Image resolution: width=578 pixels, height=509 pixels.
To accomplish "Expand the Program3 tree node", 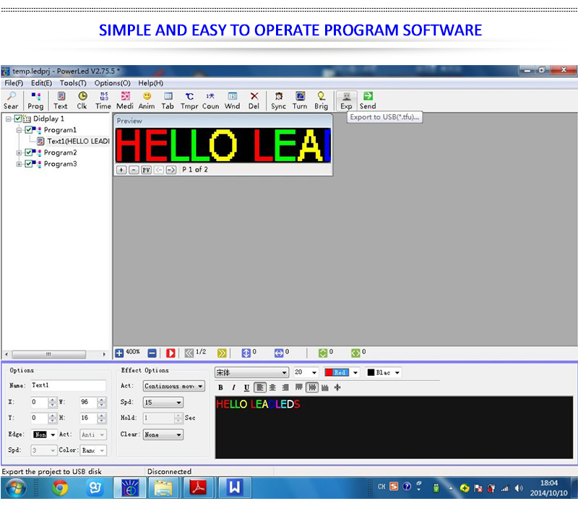I will (x=19, y=164).
